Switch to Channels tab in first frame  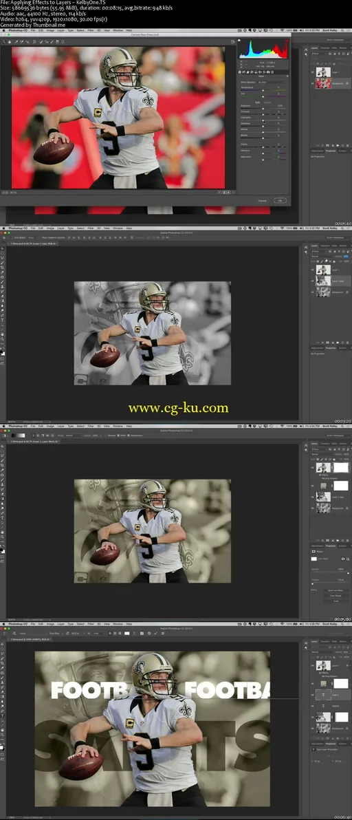(324, 47)
